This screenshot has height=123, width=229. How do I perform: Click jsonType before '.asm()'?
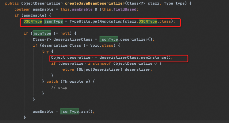70,112
